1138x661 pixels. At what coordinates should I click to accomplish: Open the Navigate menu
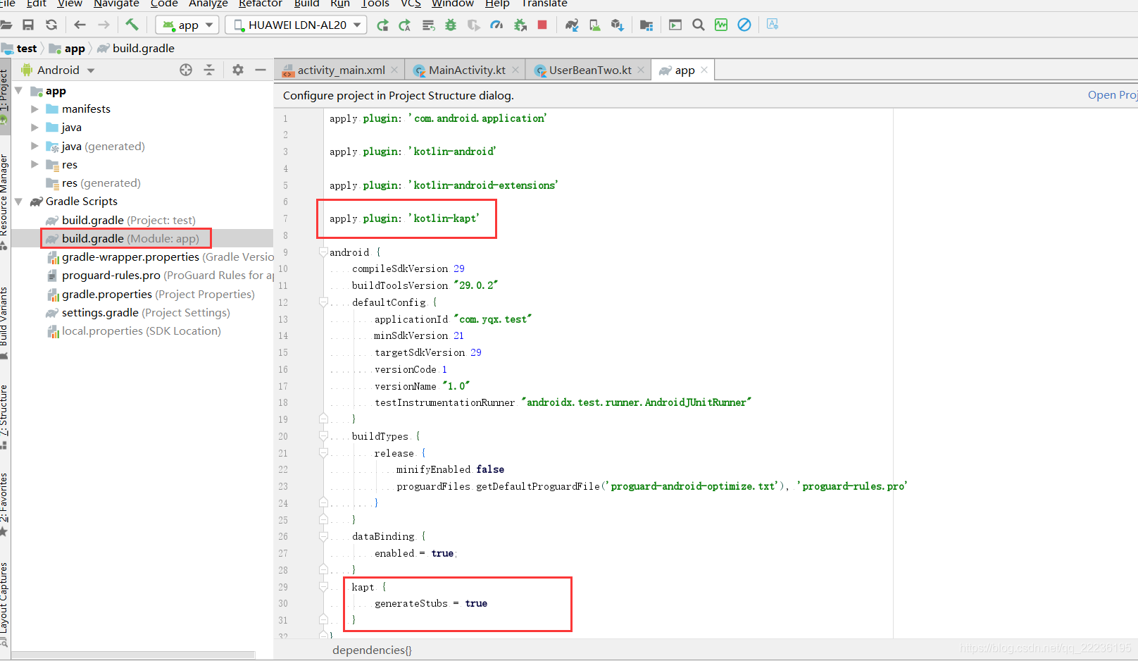tap(116, 4)
